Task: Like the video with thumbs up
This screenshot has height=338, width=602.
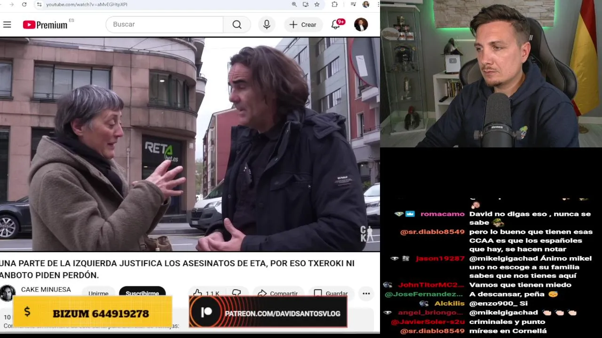Action: click(206, 293)
